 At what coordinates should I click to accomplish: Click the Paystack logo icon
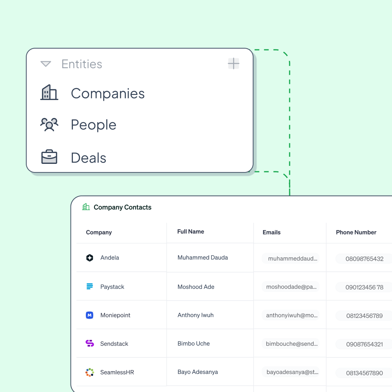click(90, 287)
